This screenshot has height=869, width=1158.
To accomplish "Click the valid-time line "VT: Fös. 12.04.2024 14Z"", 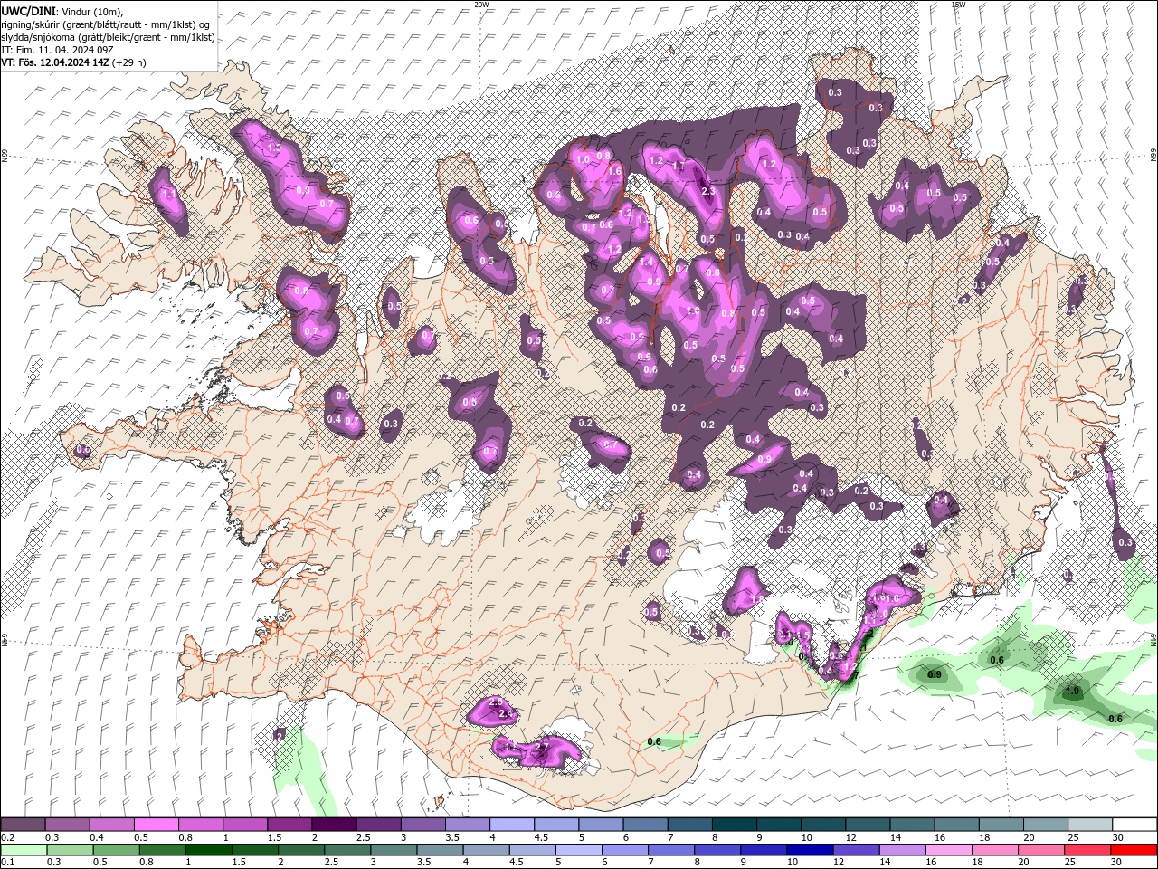I will tap(56, 62).
